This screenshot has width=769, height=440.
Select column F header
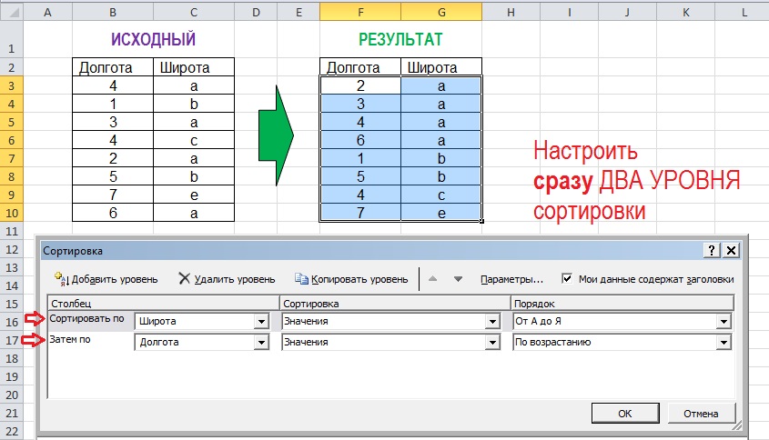[359, 12]
